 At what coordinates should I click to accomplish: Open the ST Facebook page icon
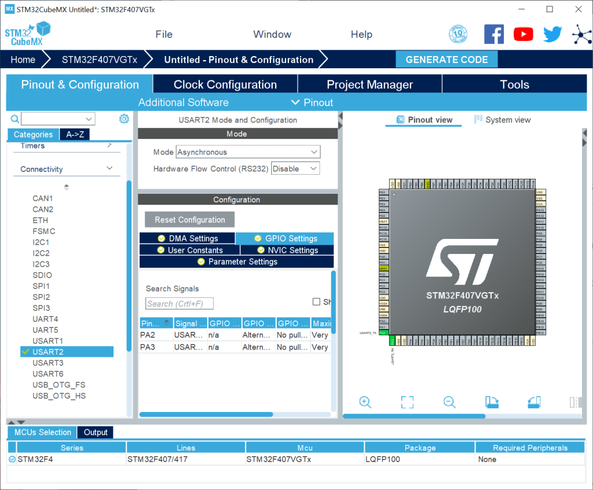pos(493,35)
